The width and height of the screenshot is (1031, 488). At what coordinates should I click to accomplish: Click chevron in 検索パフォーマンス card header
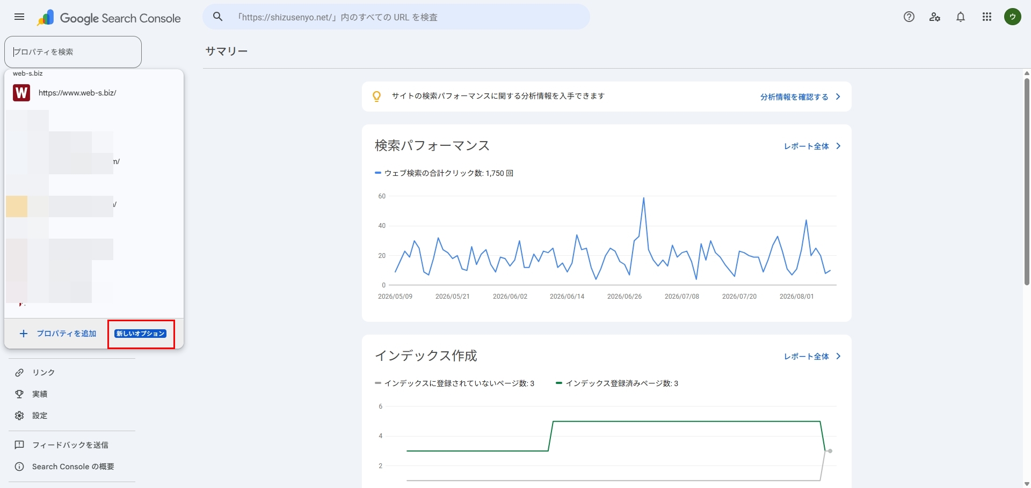[838, 146]
